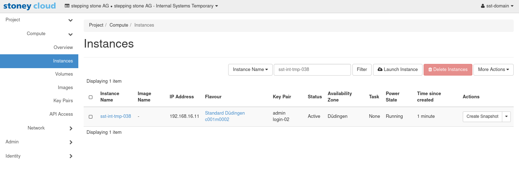Expand the Network sidebar section
The height and width of the screenshot is (170, 519).
tap(70, 128)
